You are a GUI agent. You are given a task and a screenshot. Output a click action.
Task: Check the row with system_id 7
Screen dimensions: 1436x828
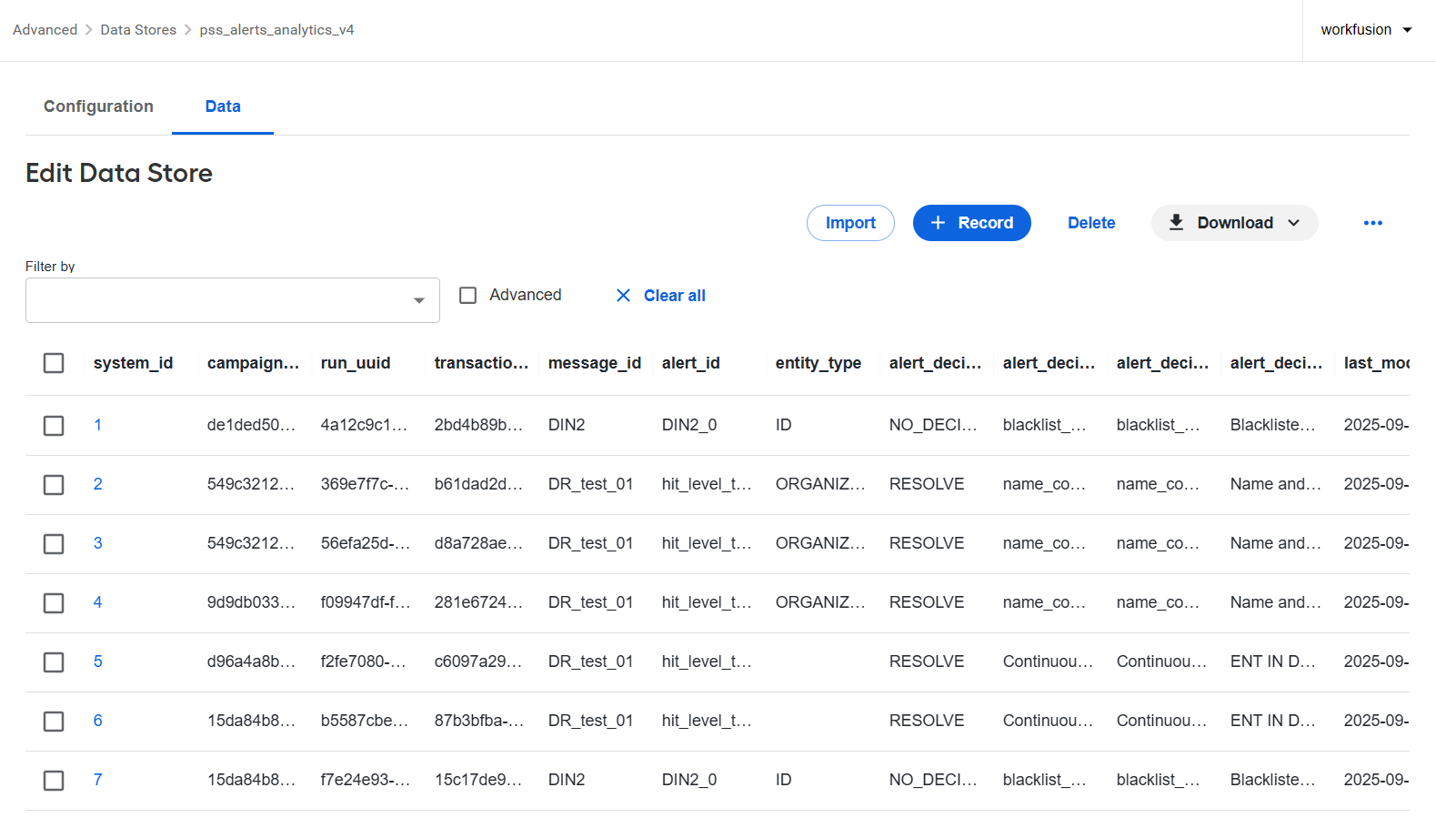54,781
